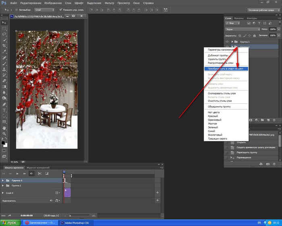Viewport: 282px width, 226px height.
Task: Toggle Показать упр. элем. checkbox
Action: click(61, 10)
